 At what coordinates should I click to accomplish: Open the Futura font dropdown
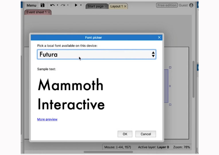point(96,54)
